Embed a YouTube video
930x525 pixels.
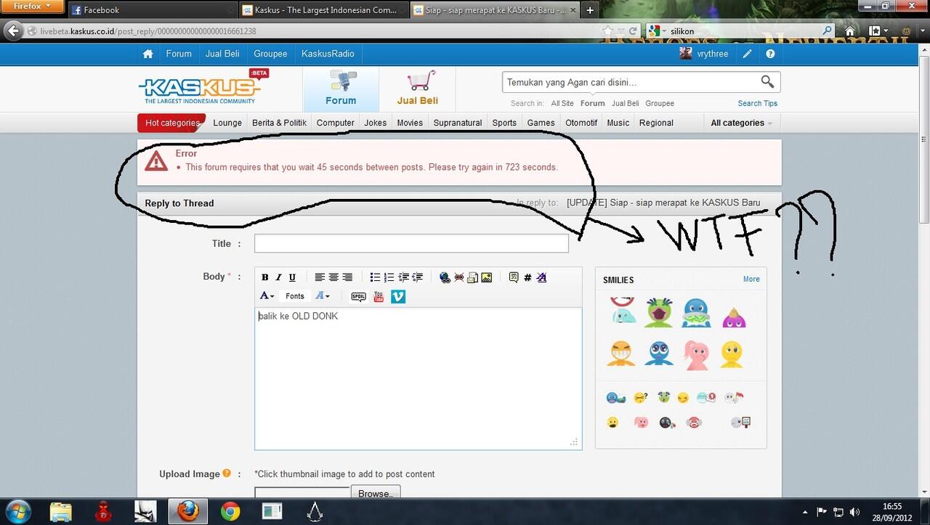tap(379, 296)
